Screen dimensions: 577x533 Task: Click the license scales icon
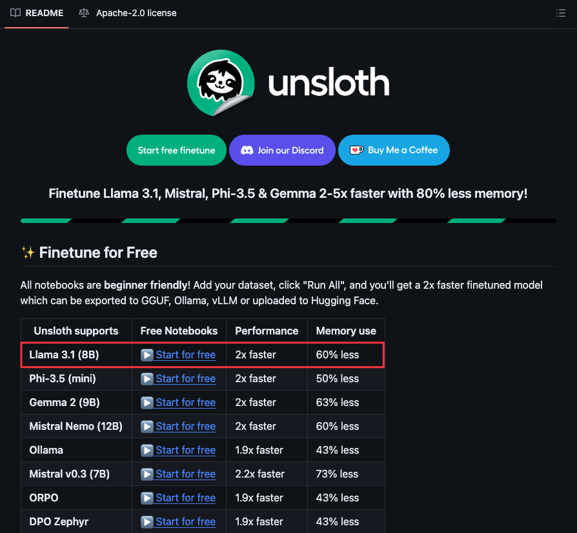click(x=84, y=13)
